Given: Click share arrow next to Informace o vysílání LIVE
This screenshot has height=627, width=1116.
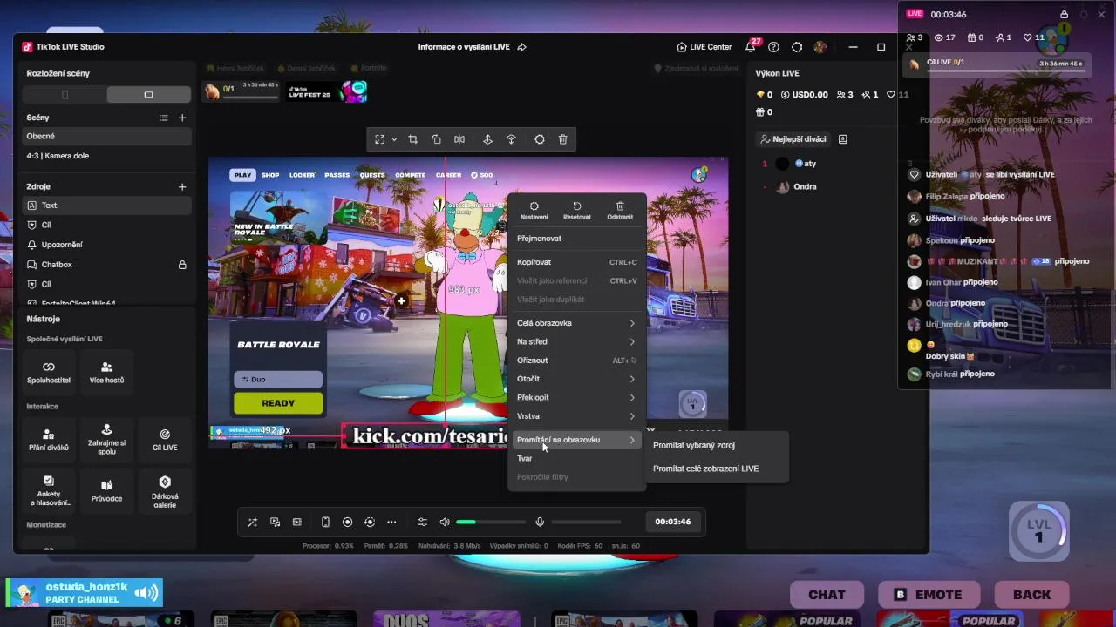Looking at the screenshot, I should [521, 47].
